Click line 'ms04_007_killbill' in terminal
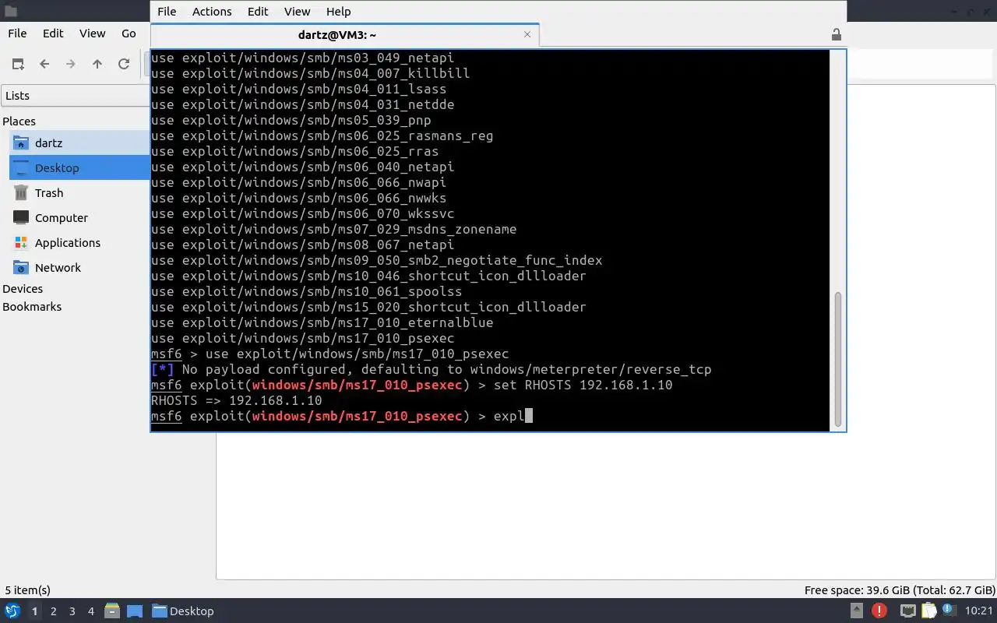997x623 pixels. point(310,73)
